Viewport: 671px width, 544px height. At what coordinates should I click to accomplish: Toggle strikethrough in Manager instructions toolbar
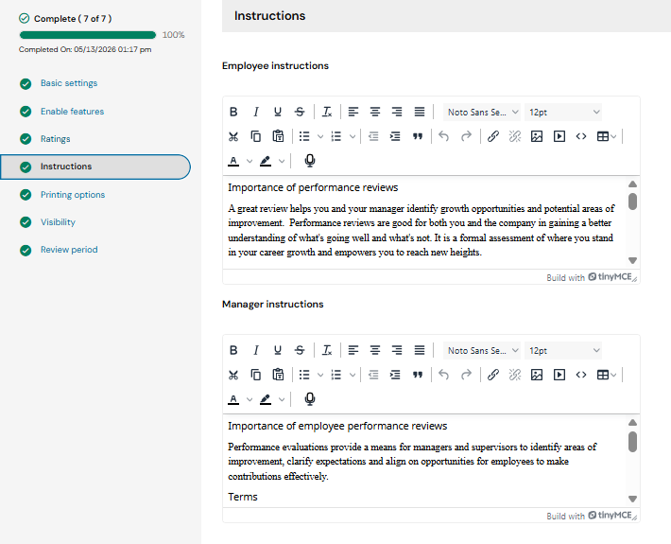(x=300, y=350)
